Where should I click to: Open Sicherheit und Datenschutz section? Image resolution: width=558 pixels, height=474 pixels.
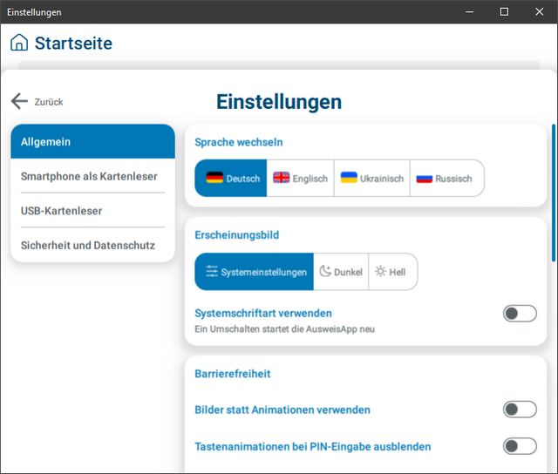[x=93, y=245]
